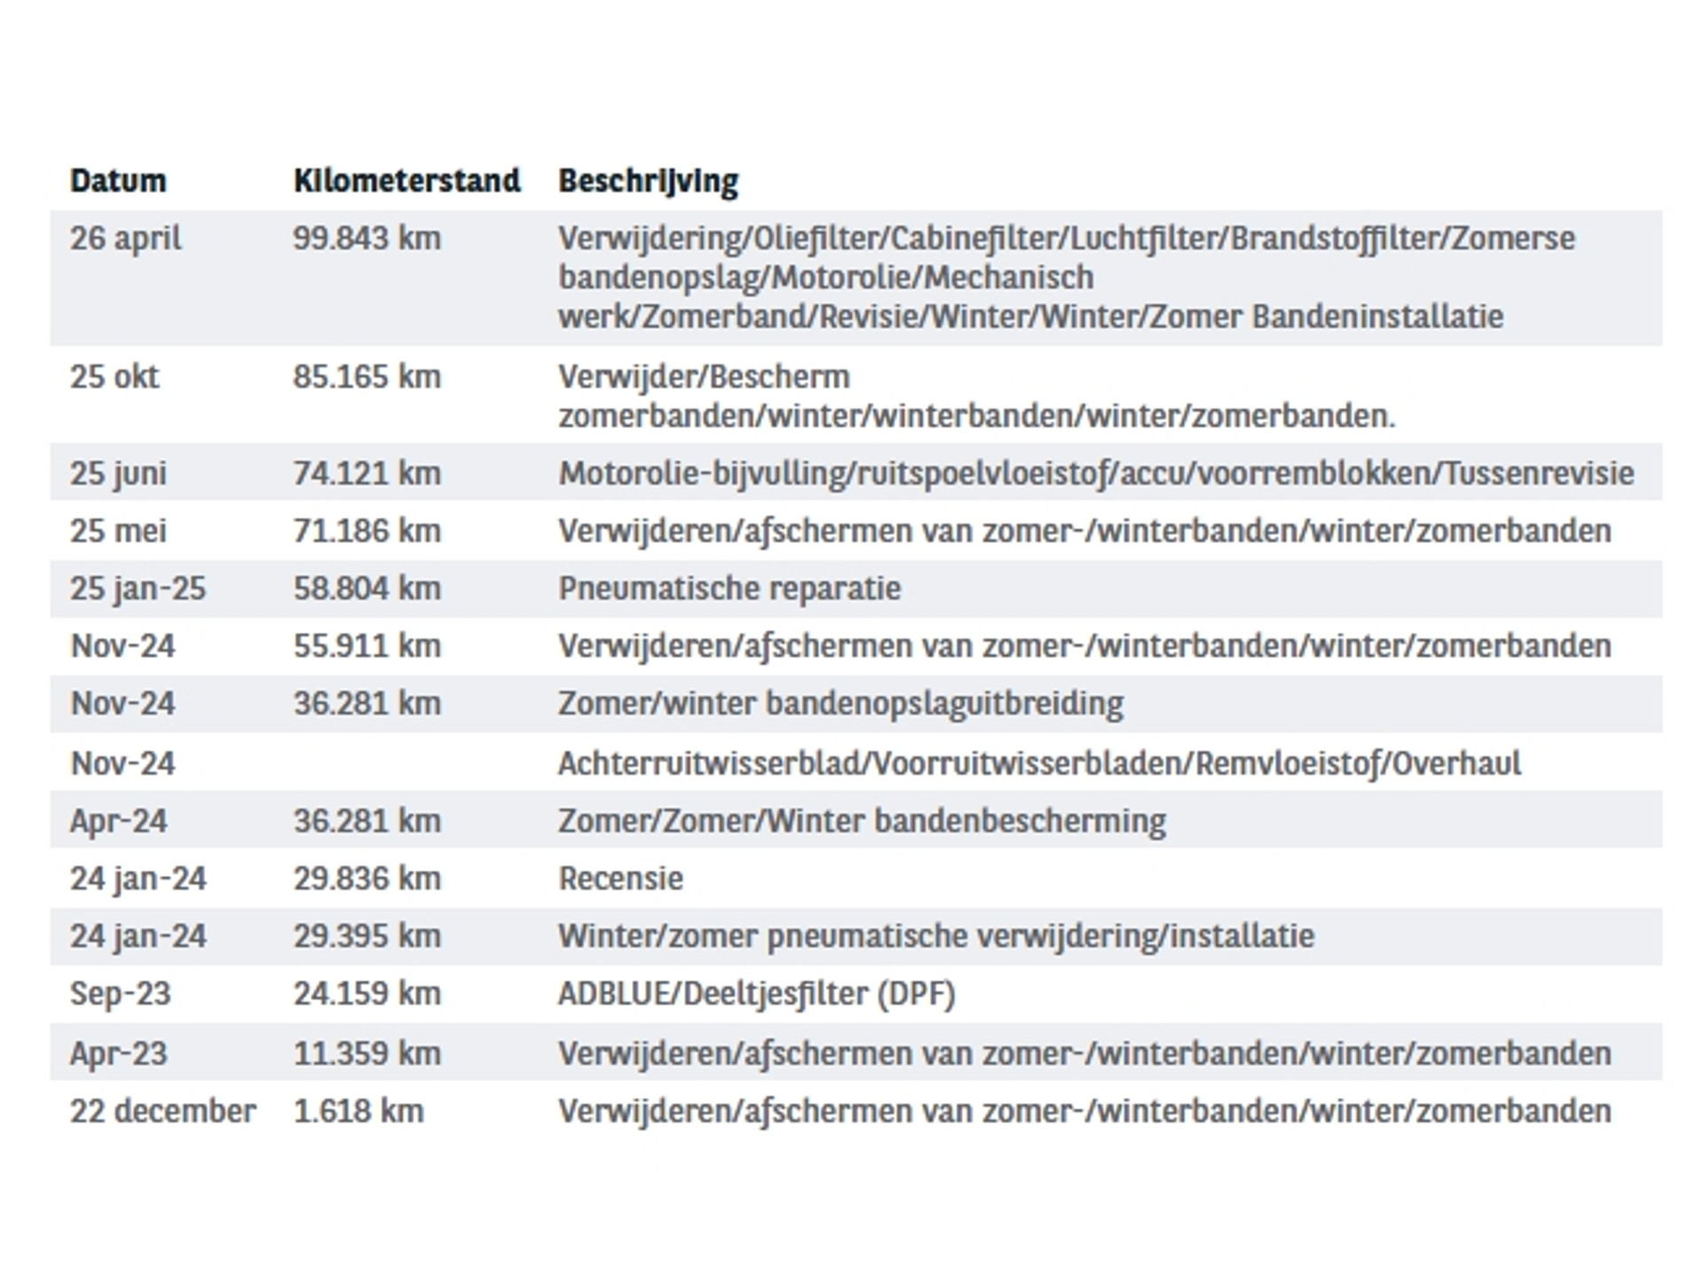This screenshot has width=1704, height=1278.
Task: Click the 25 okt row date
Action: (x=114, y=377)
